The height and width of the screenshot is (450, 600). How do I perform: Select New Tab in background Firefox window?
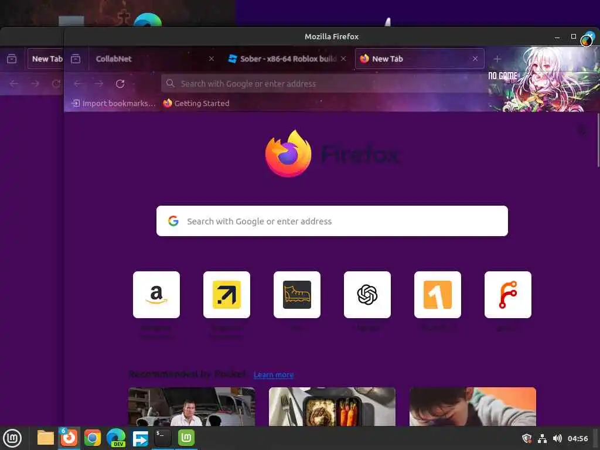[45, 59]
